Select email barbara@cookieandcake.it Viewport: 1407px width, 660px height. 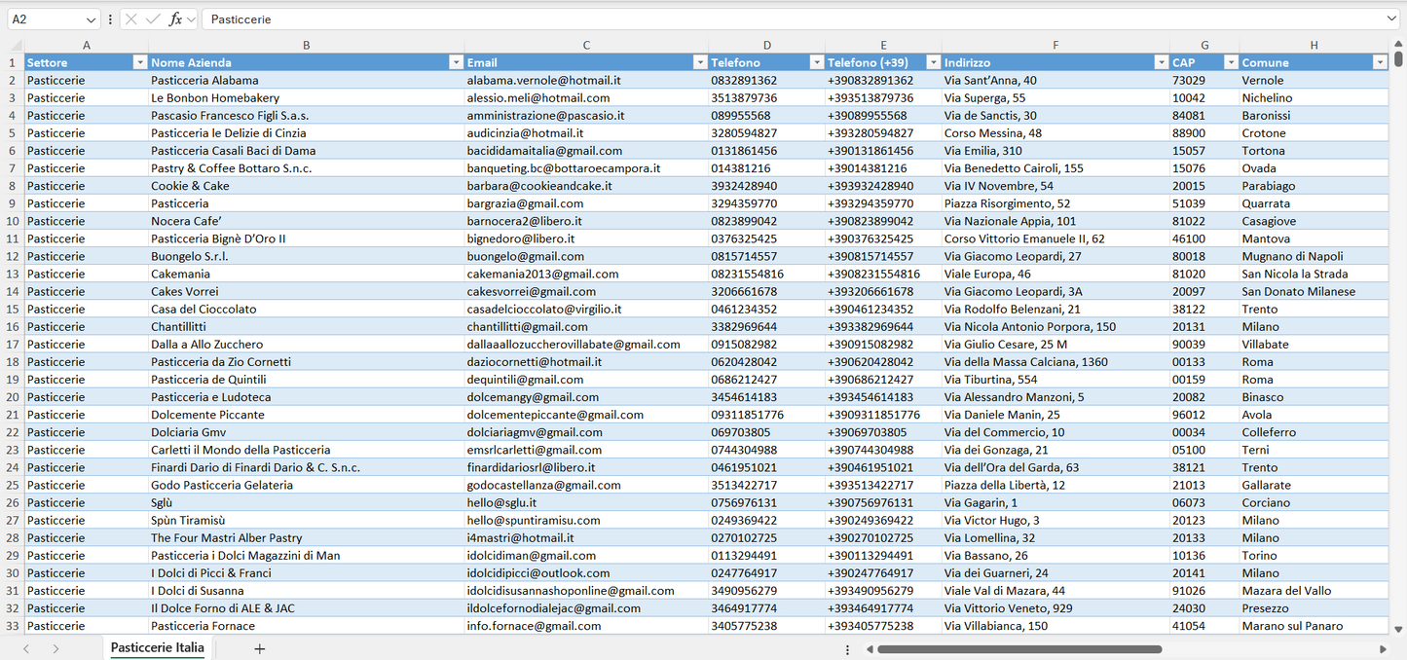(x=586, y=186)
